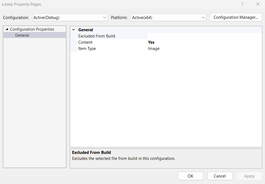Open the Platform dropdown
This screenshot has width=265, height=184.
point(168,17)
